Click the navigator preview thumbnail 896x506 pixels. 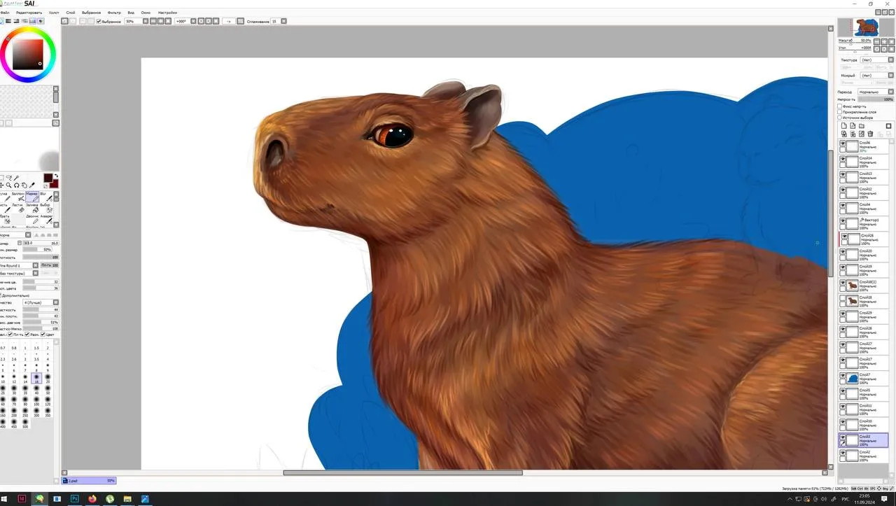tap(866, 27)
